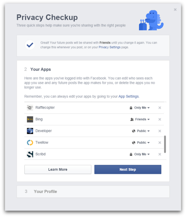This screenshot has height=217, width=186.
Task: Delete the Scribd app via X icon
Action: point(160,154)
